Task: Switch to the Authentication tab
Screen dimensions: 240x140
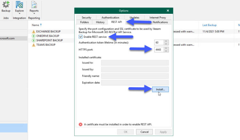Action: coord(110,17)
